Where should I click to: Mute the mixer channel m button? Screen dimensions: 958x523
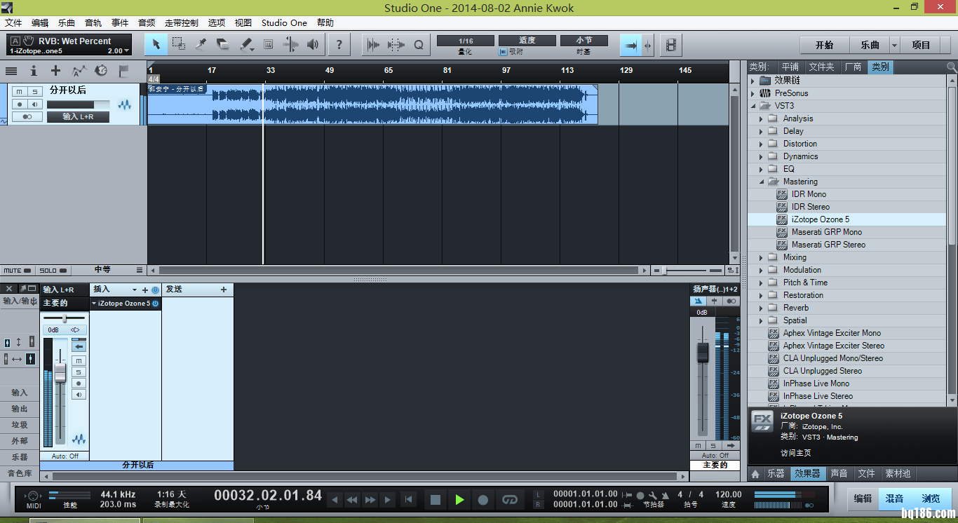tap(79, 360)
